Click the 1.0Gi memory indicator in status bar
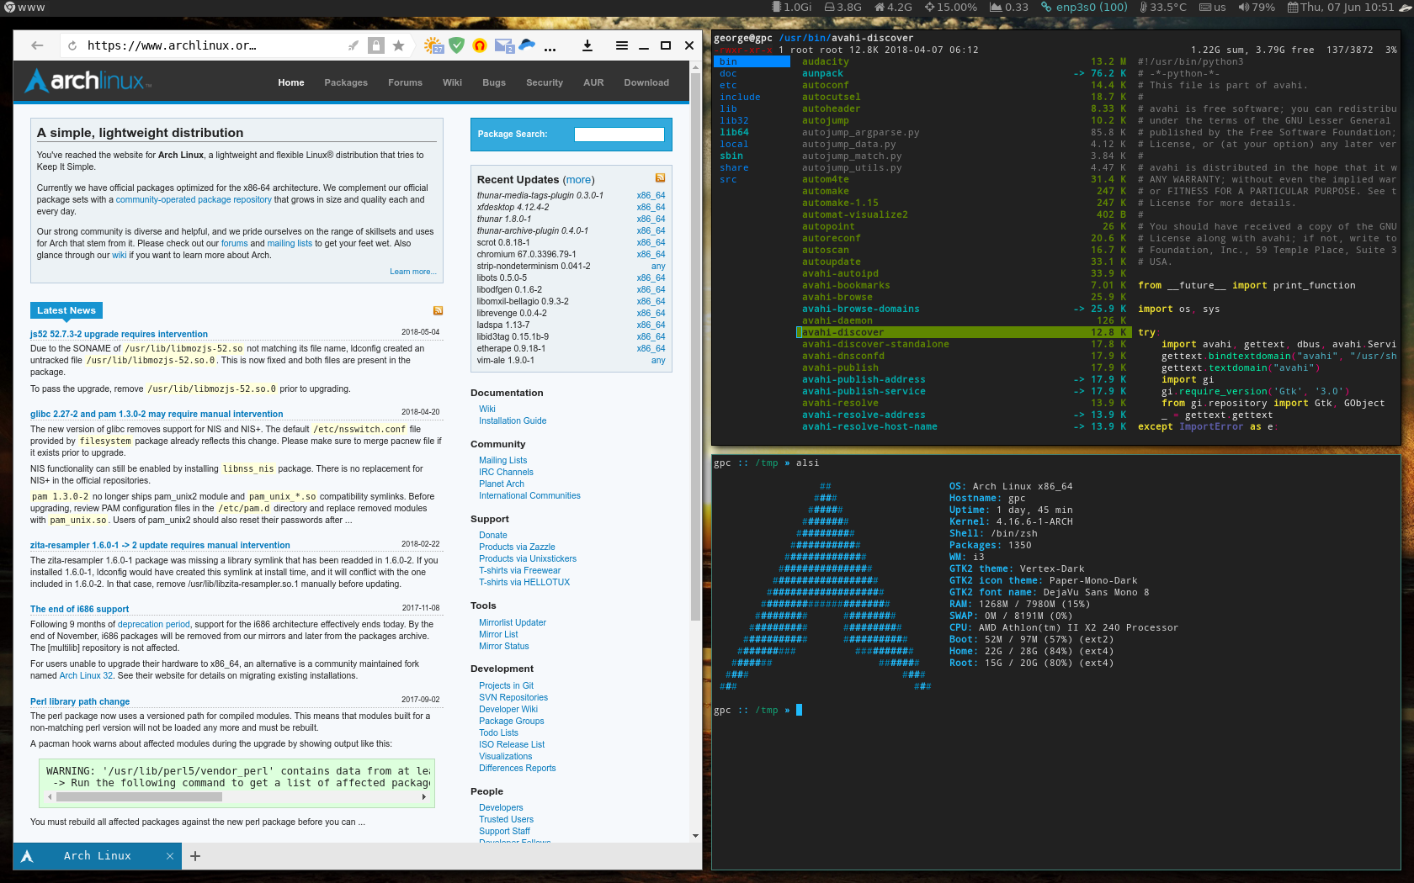Viewport: 1414px width, 883px height. [x=792, y=7]
